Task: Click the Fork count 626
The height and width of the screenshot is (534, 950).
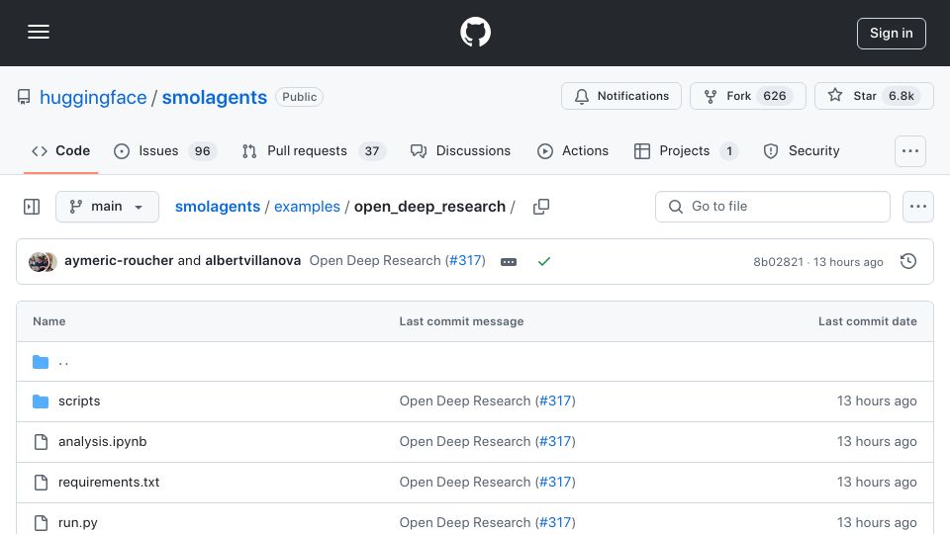Action: point(774,96)
